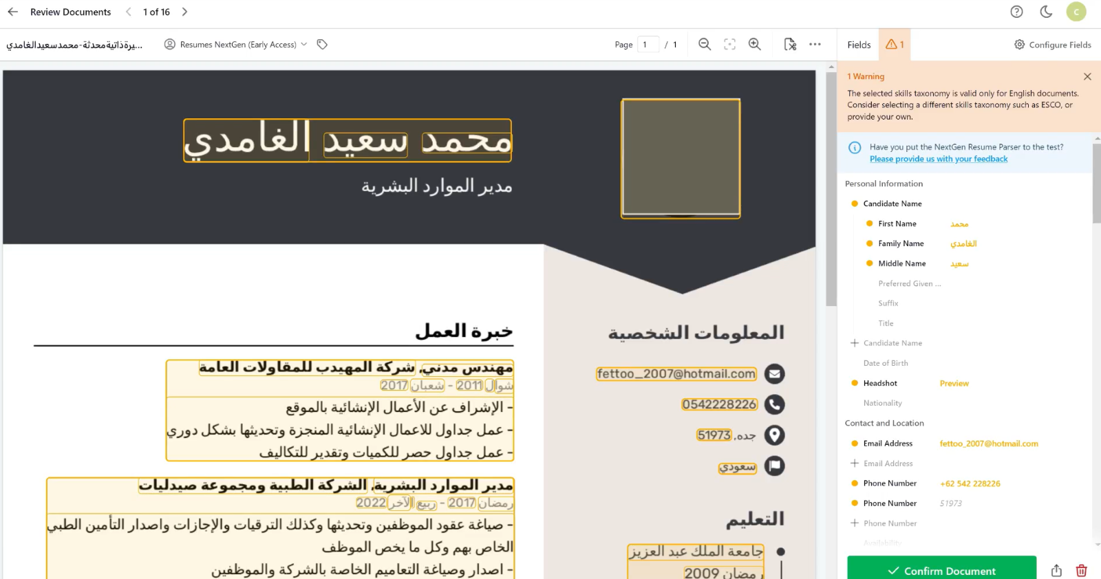The image size is (1101, 579).
Task: Open the more options ellipsis menu
Action: coord(815,45)
